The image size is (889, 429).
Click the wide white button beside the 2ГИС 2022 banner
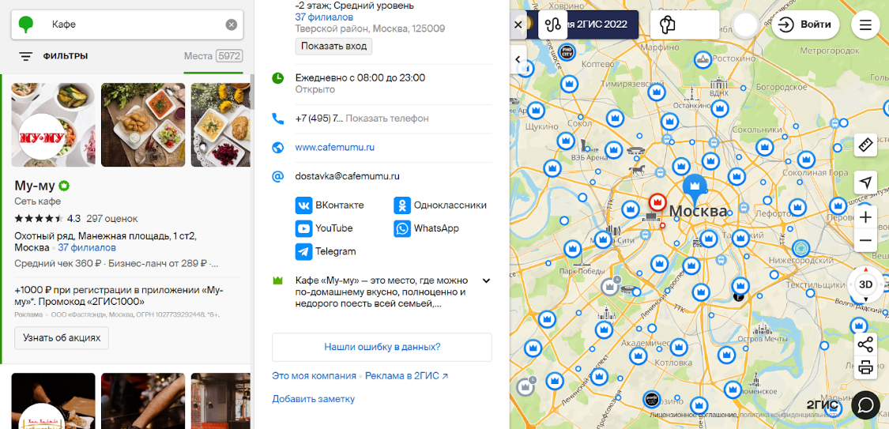(x=685, y=25)
